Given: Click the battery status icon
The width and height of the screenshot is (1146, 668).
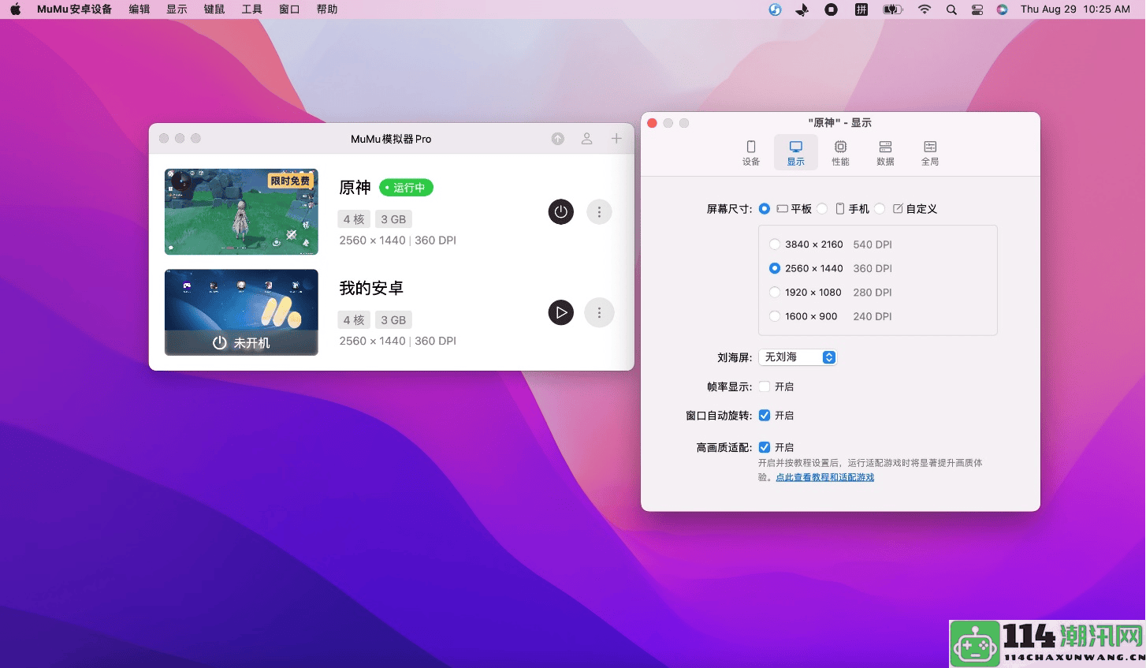Looking at the screenshot, I should point(892,9).
